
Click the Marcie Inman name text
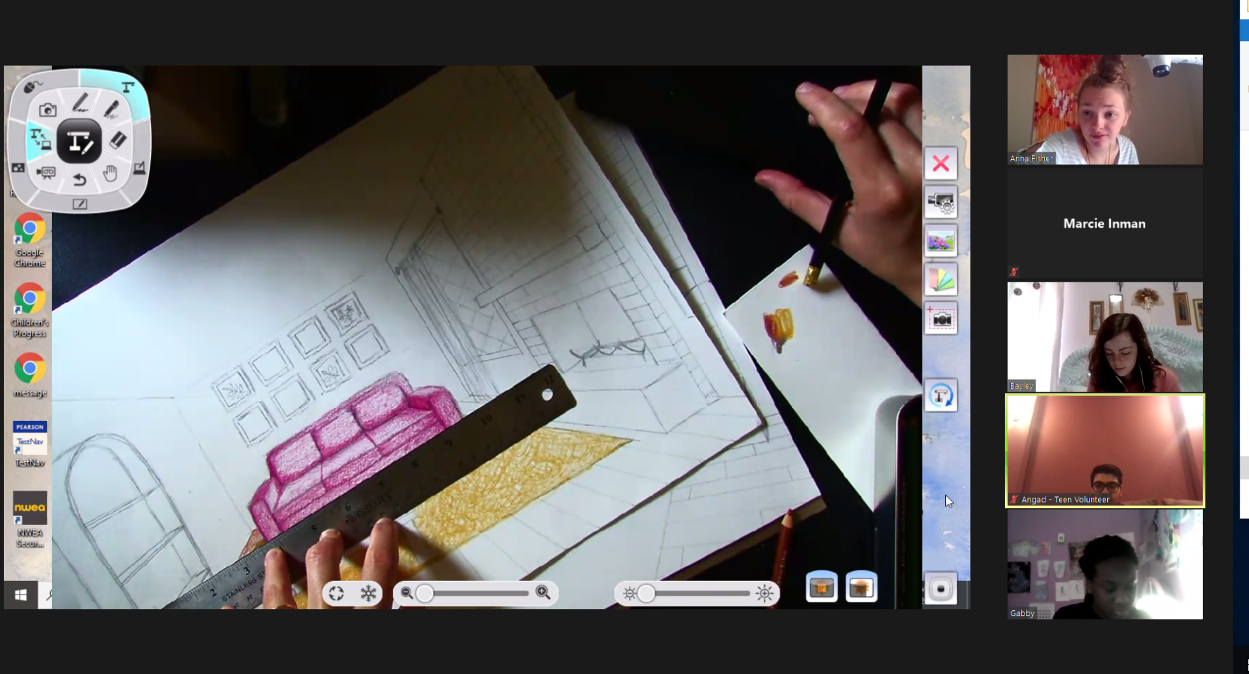1104,224
